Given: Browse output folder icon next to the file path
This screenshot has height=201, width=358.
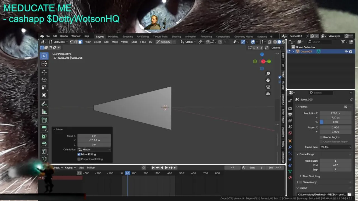Looking at the screenshot, I should click(349, 195).
